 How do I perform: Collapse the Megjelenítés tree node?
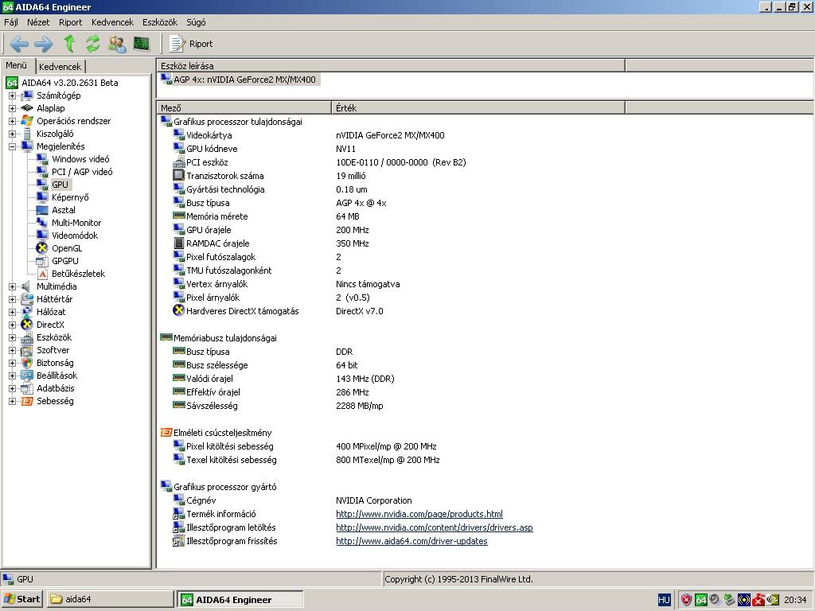[x=12, y=146]
